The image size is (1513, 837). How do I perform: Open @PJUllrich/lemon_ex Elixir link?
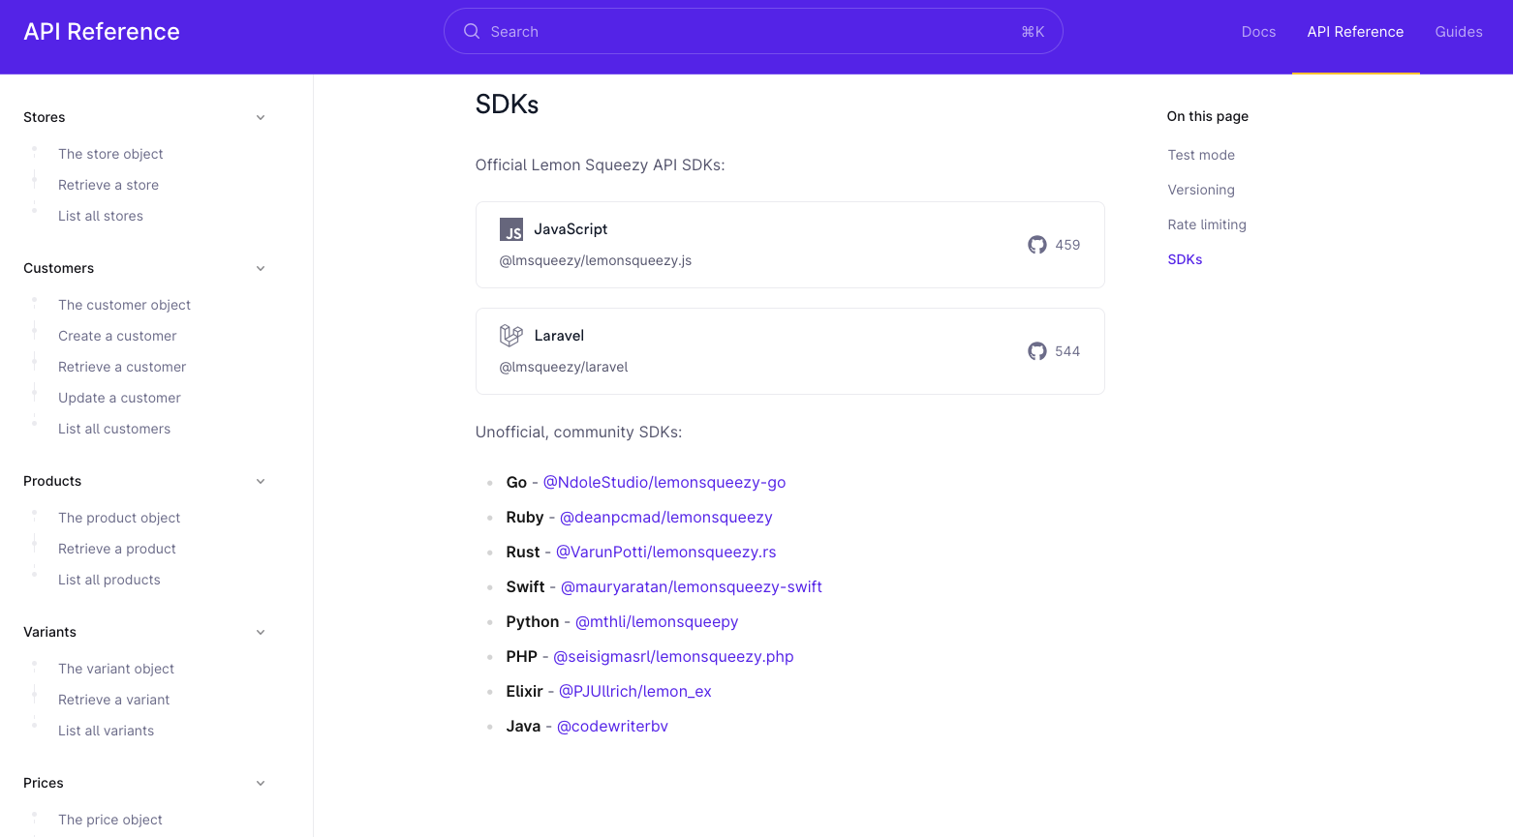click(635, 691)
